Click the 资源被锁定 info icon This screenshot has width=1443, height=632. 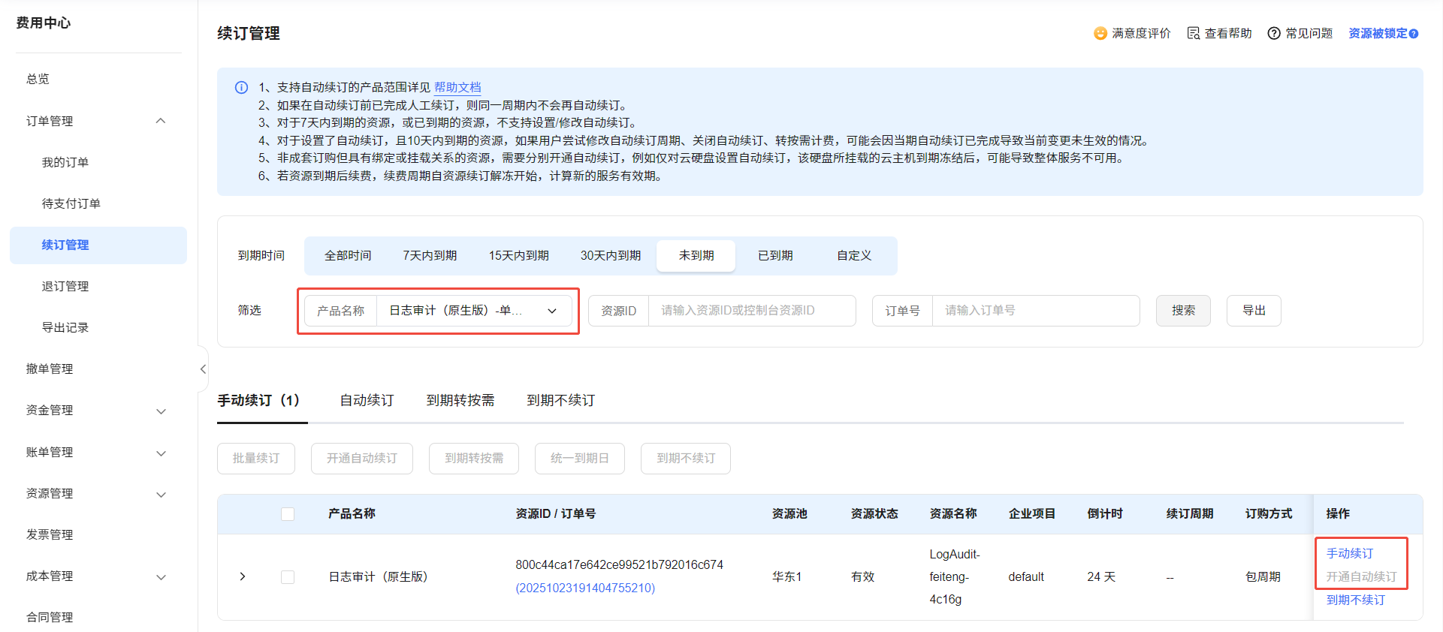pyautogui.click(x=1414, y=34)
